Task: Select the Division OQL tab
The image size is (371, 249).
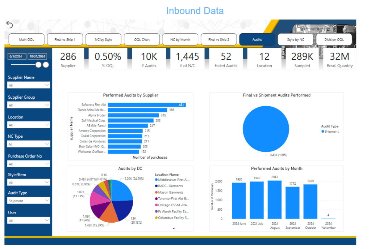Action: [x=333, y=39]
